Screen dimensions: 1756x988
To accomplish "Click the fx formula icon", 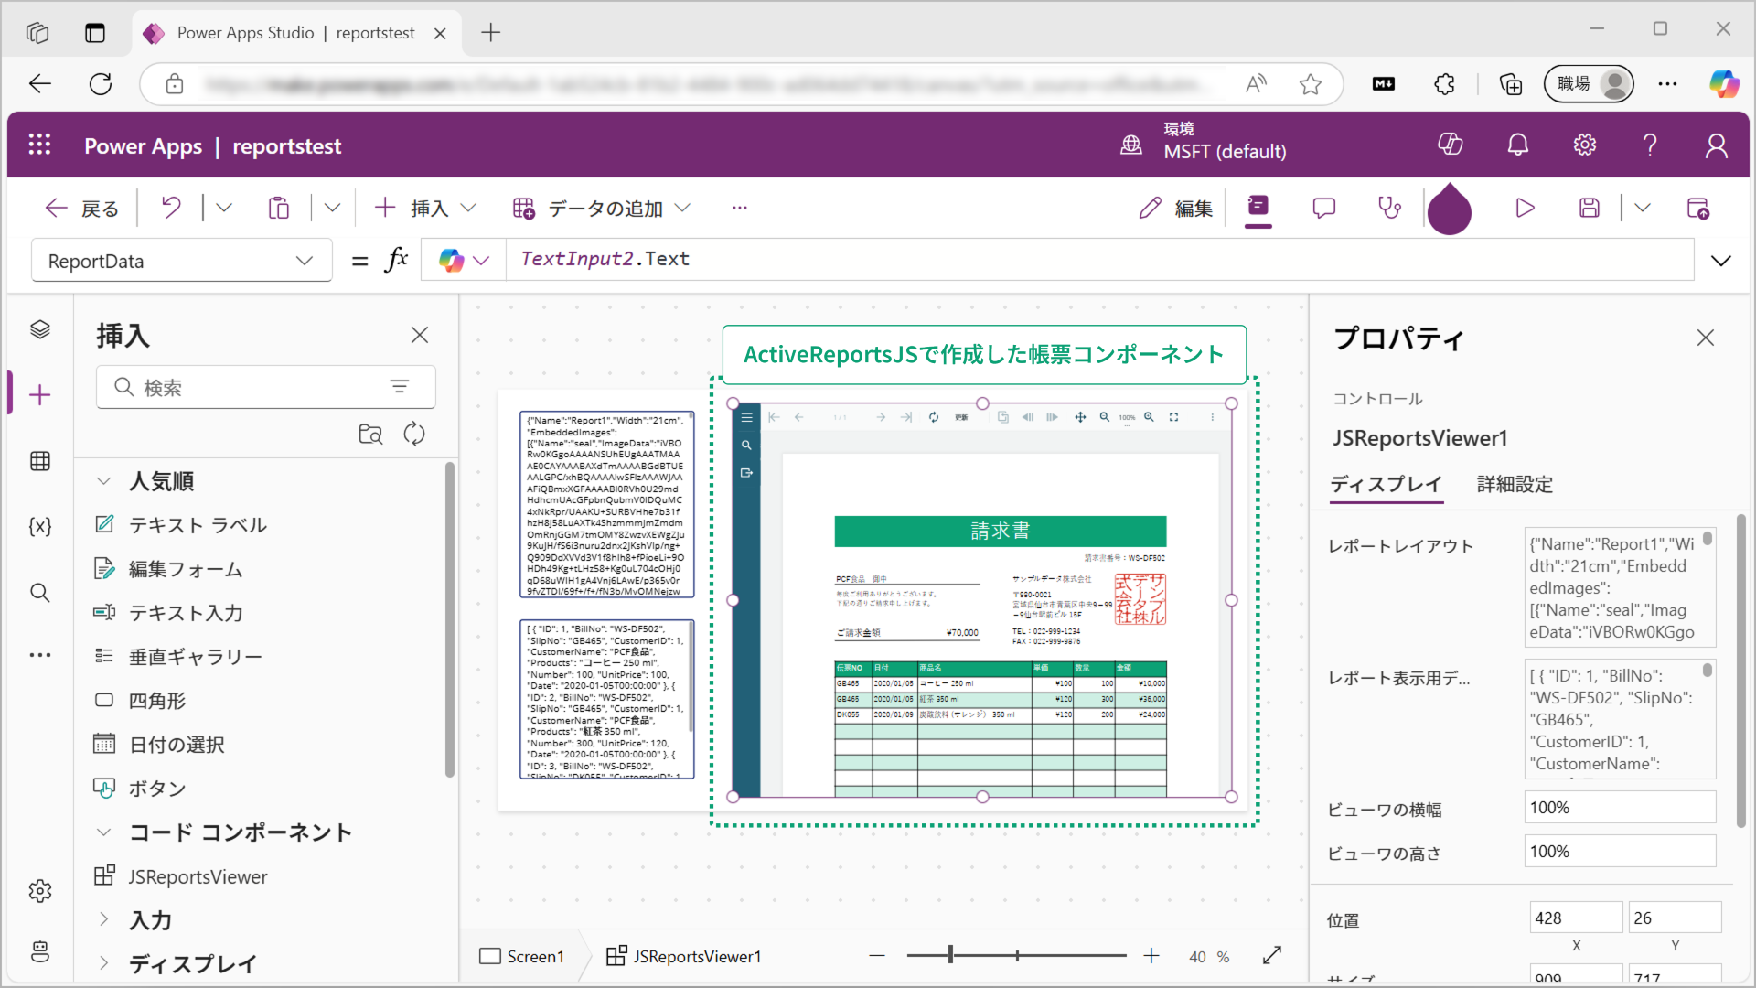I will click(396, 260).
